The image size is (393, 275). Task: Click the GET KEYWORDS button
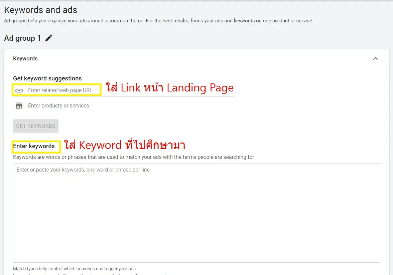pyautogui.click(x=35, y=126)
